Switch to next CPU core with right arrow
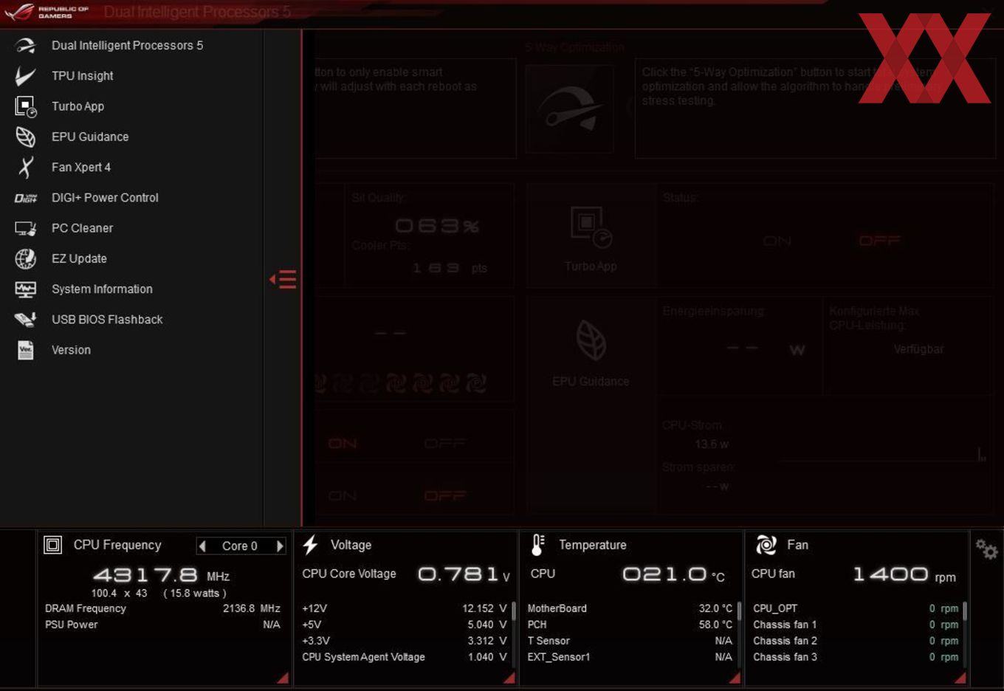Viewport: 1004px width, 691px height. click(x=280, y=546)
